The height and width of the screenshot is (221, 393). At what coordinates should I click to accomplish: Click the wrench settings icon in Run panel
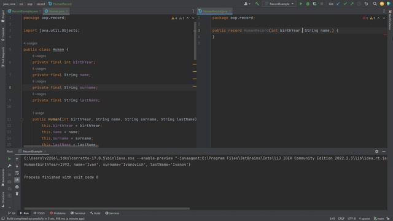(10, 166)
